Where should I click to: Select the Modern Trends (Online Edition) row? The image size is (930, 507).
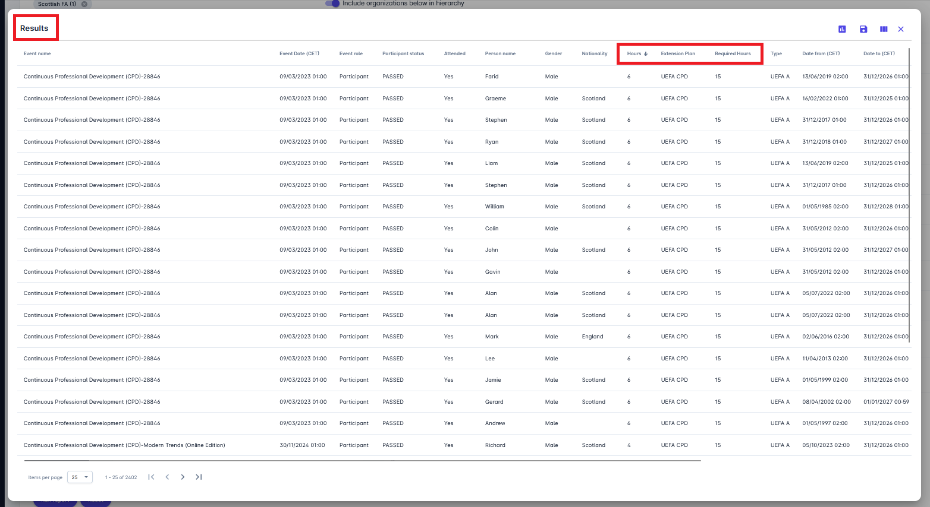(124, 445)
